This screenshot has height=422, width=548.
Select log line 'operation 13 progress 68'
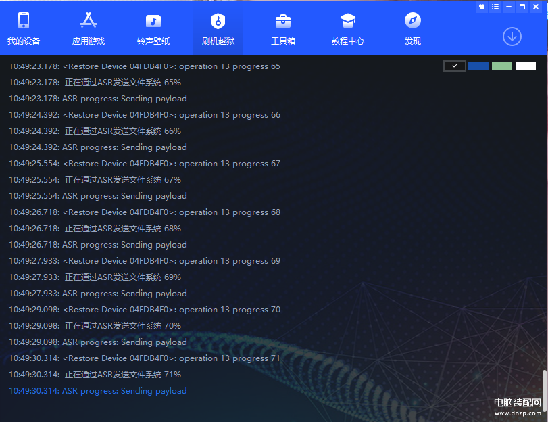[145, 212]
